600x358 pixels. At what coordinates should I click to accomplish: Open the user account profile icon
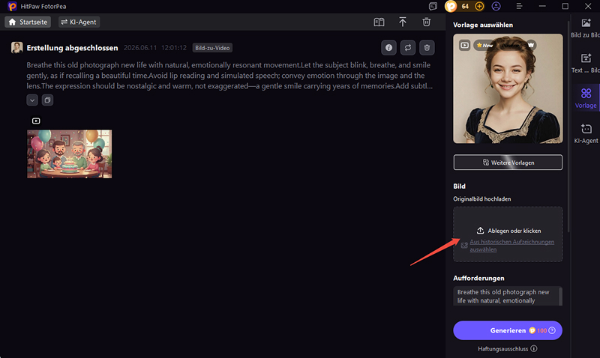(x=496, y=6)
